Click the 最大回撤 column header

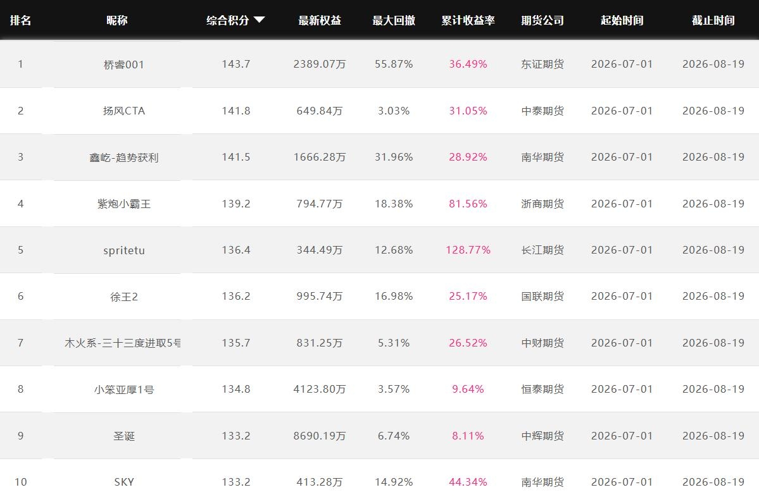[394, 20]
